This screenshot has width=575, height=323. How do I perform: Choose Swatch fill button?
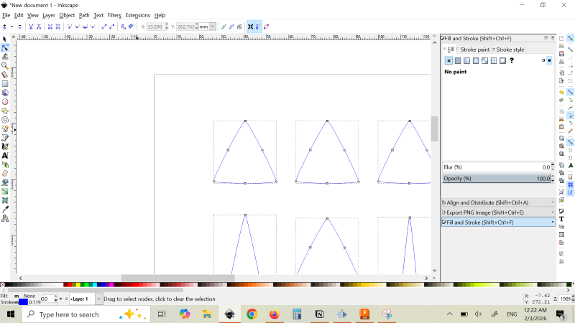point(502,61)
